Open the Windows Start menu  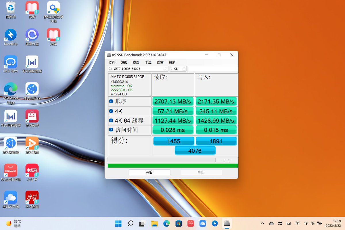point(118,223)
